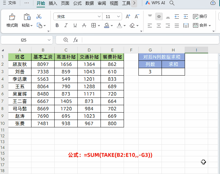Click the search magnifier icon
Screen dimensions: 220x174
click(x=172, y=3)
